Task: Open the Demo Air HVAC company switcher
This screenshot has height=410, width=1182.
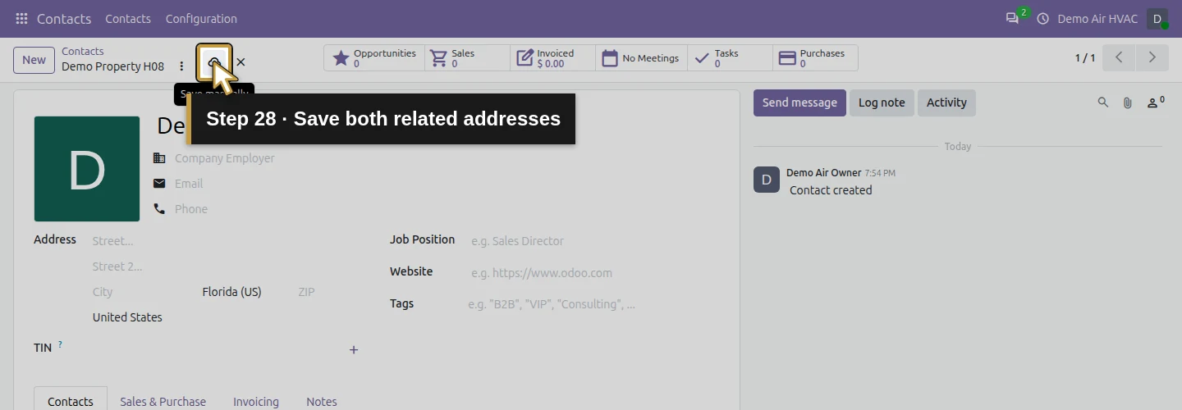Action: (1097, 18)
